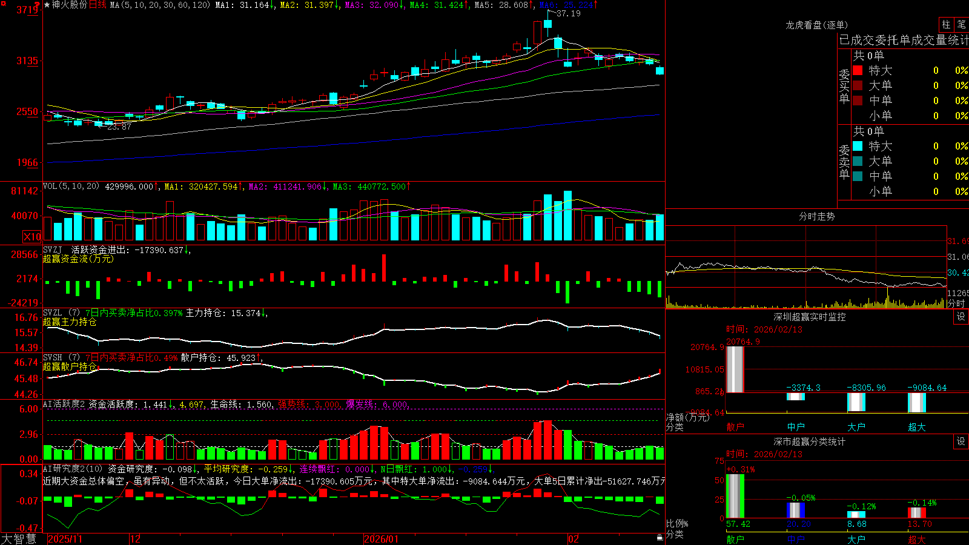Select the 2026/01 date marker on timeline
969x545 pixels.
382,539
